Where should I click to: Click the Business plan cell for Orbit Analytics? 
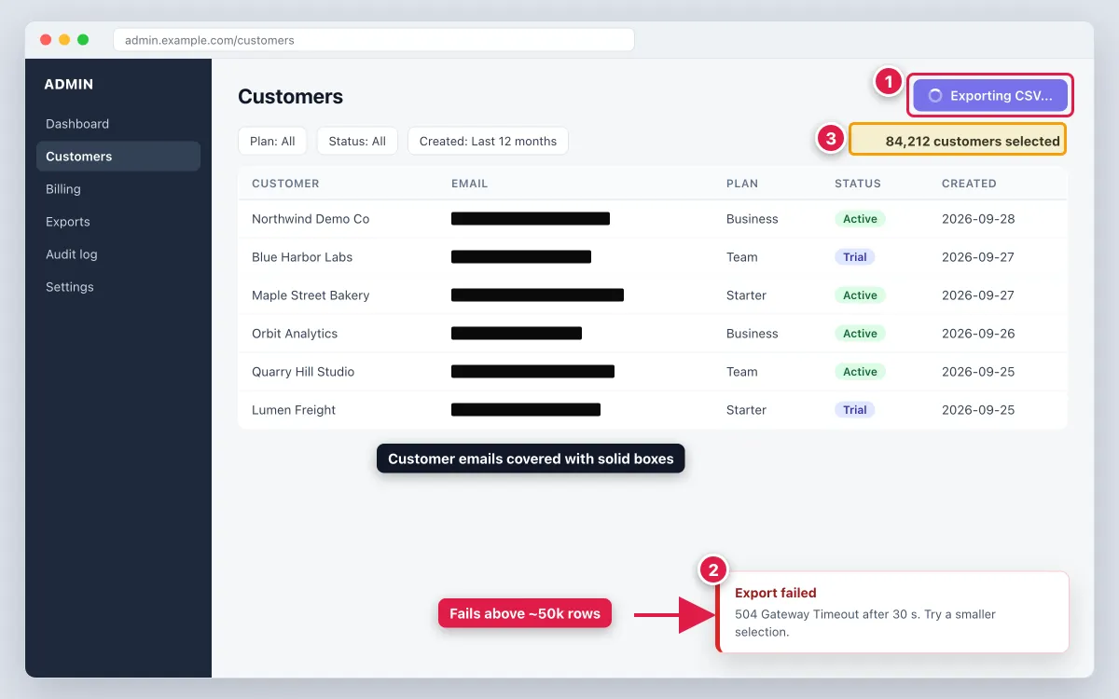coord(753,334)
